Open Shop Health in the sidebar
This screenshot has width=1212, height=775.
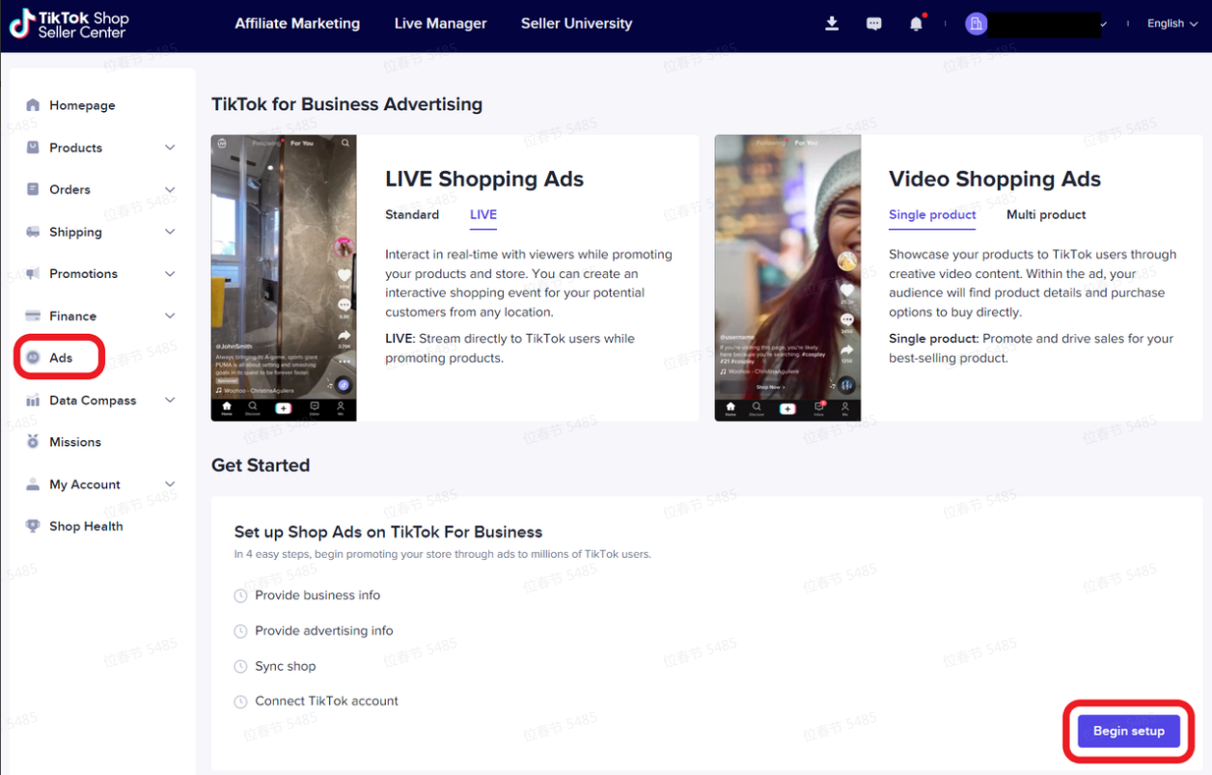(86, 526)
